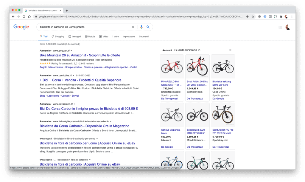Open the extensions puzzle icon
305x182 pixels.
click(281, 17)
